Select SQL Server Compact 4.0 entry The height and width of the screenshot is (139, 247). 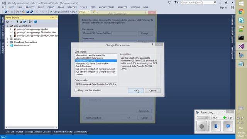(96, 72)
